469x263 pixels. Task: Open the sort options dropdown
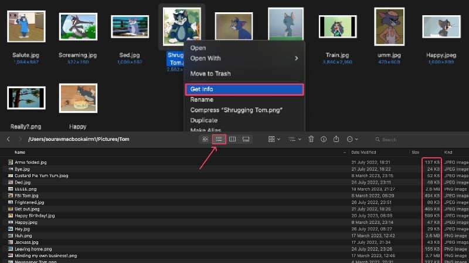(295, 139)
